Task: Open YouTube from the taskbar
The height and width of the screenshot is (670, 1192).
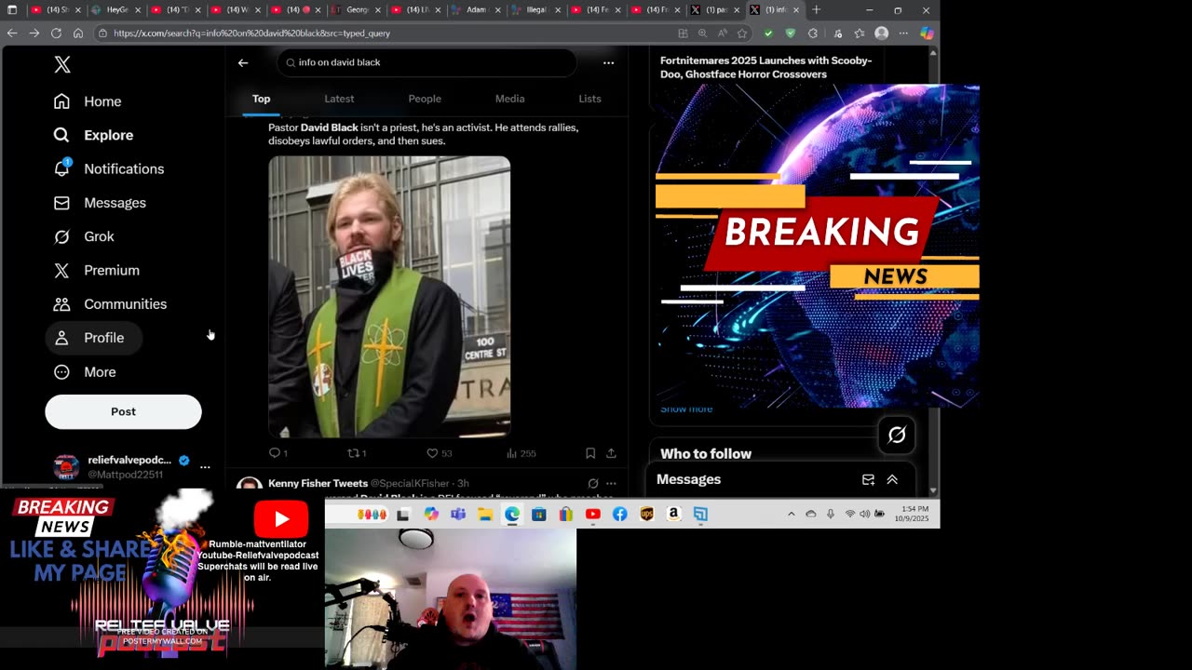Action: [592, 515]
